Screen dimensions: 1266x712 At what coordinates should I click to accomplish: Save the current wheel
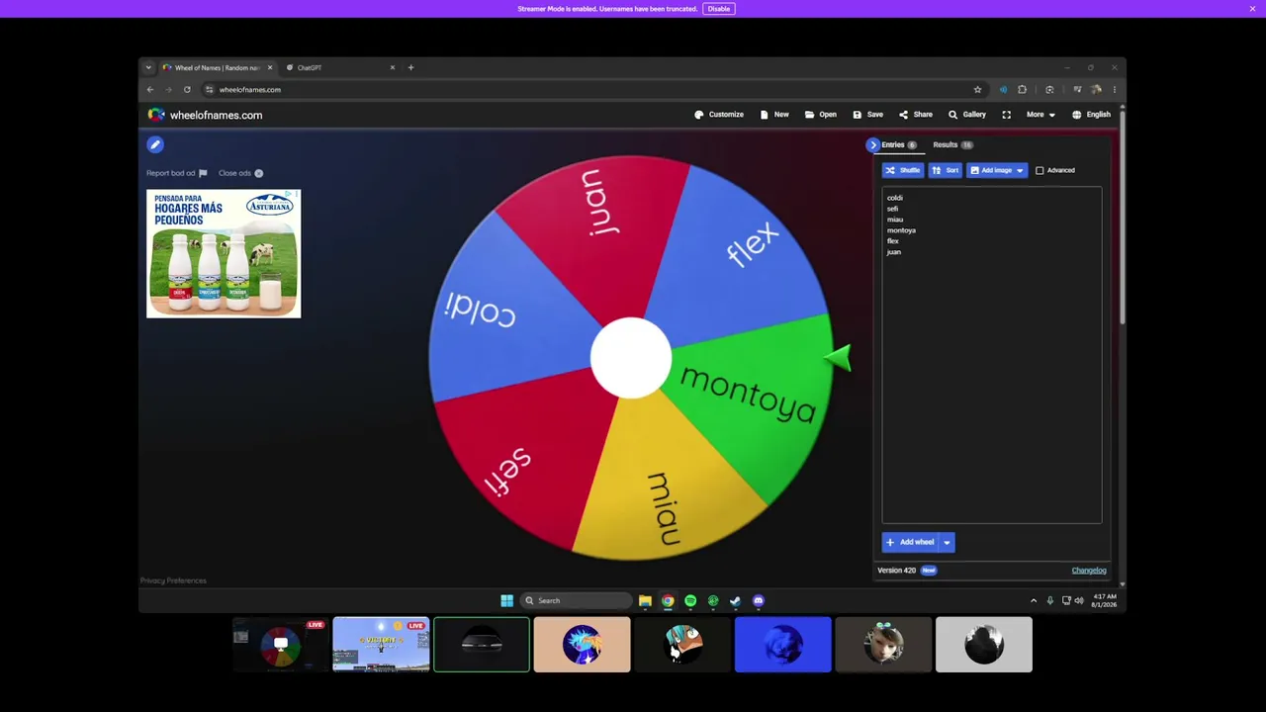(868, 115)
